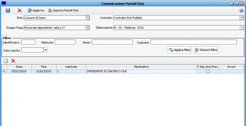Viewport: 246px width, 126px height.
Task: Click the first title bar arrow button
Action: tap(232, 3)
